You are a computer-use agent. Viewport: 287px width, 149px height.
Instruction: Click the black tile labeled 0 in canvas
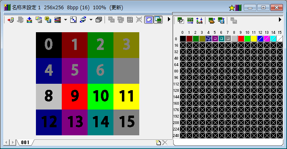point(49,45)
